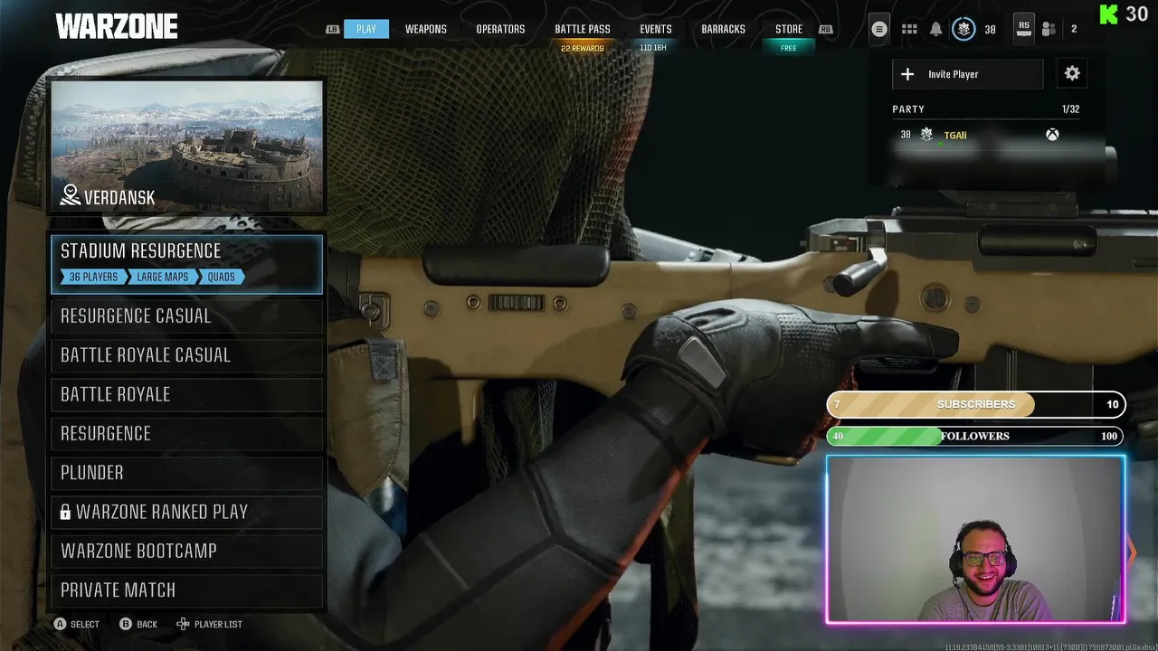Click the Large Maps tag

pyautogui.click(x=163, y=277)
